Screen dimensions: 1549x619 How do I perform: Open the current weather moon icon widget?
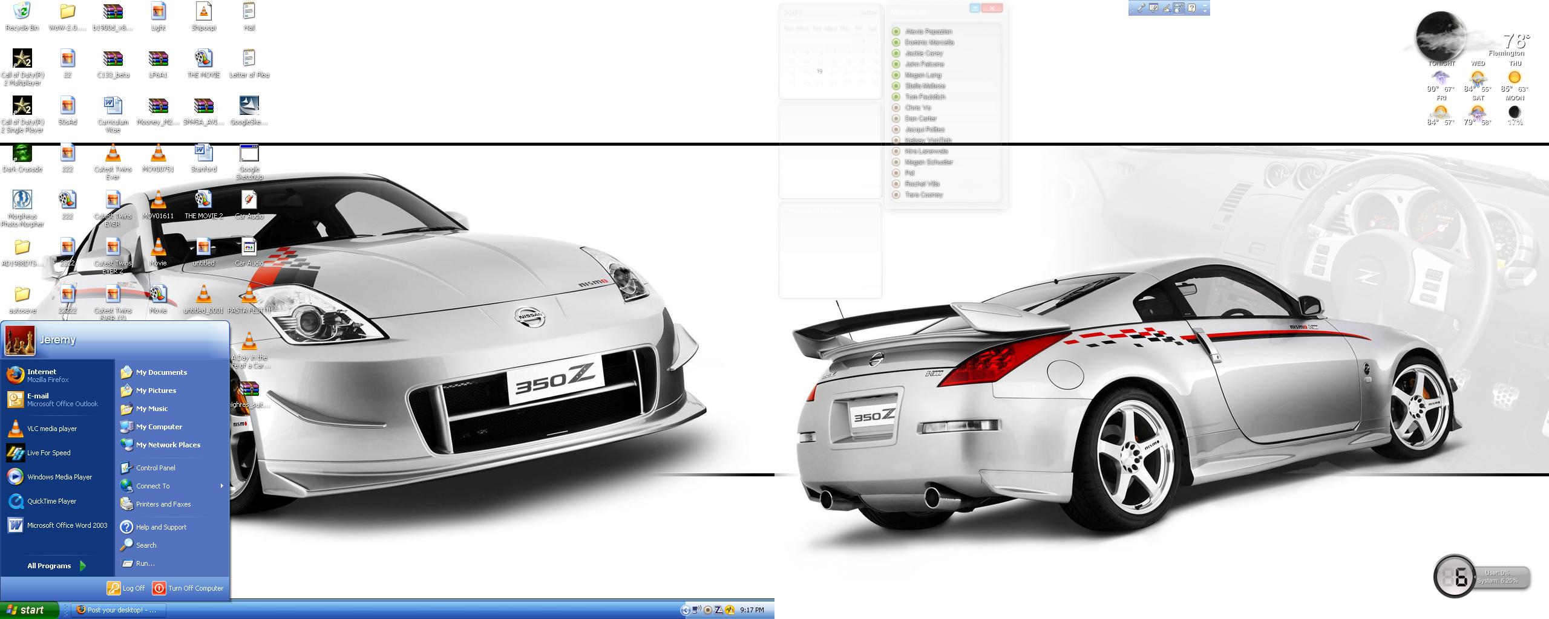point(1441,36)
